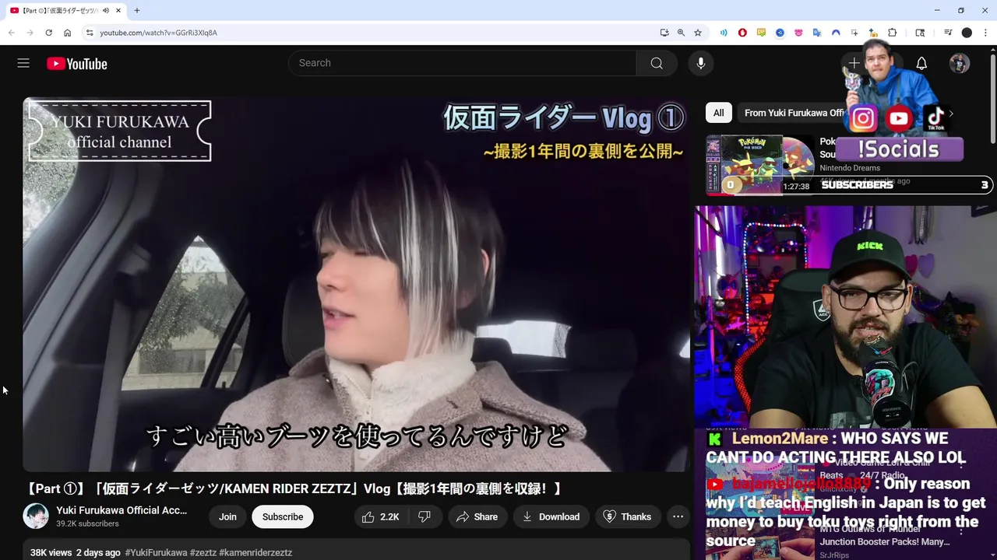The image size is (997, 560).
Task: Open a new browser tab
Action: tap(137, 10)
